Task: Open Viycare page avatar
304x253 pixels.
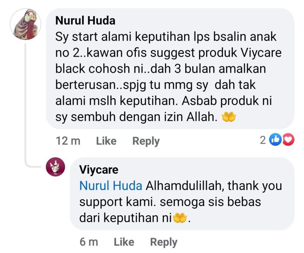Action: click(56, 167)
